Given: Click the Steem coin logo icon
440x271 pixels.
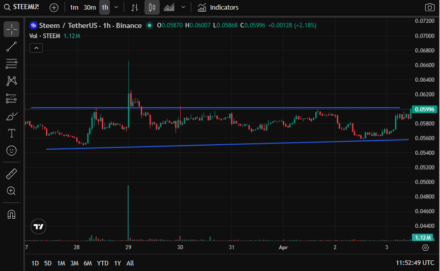Looking at the screenshot, I should click(34, 25).
